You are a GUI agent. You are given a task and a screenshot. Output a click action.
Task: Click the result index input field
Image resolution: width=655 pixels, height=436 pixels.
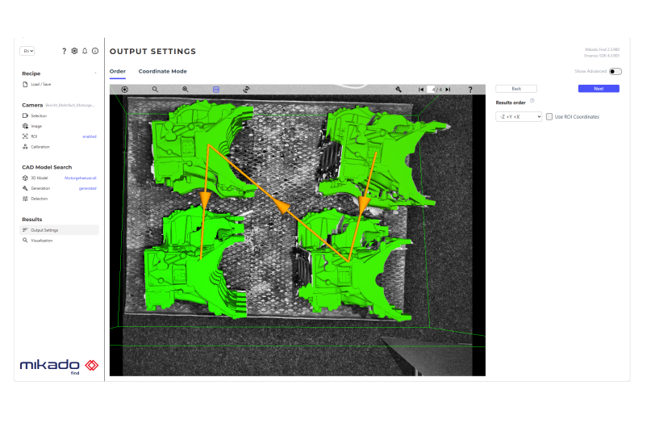click(433, 90)
